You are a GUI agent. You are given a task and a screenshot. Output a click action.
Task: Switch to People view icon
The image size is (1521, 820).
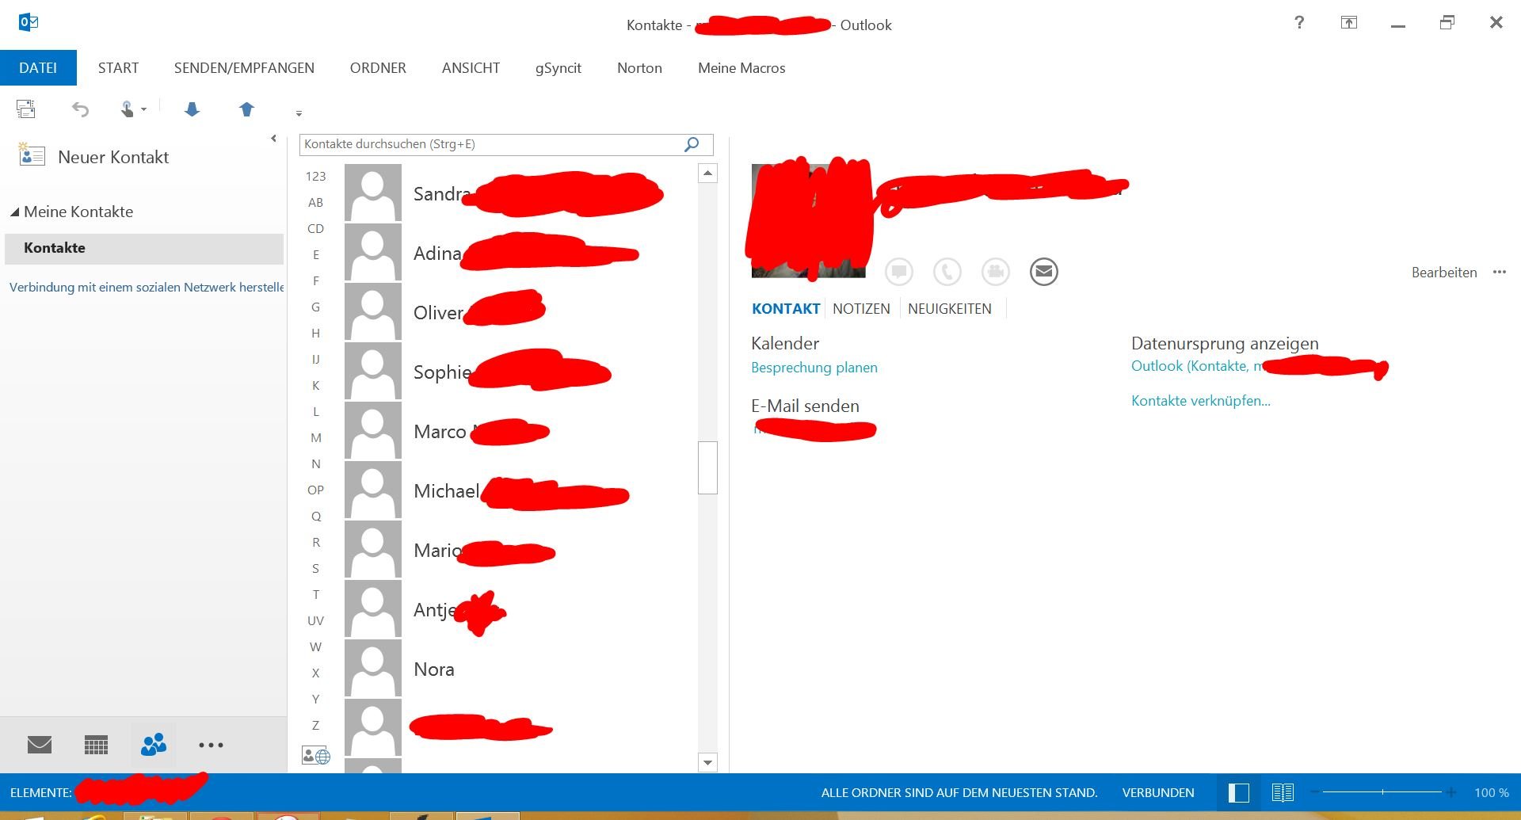pos(154,745)
